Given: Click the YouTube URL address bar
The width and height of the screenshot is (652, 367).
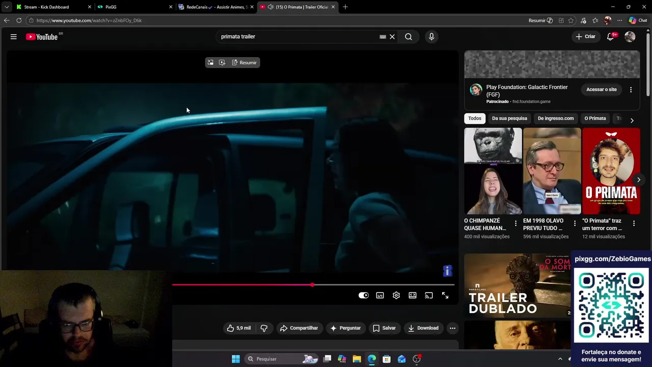Looking at the screenshot, I should pyautogui.click(x=275, y=20).
